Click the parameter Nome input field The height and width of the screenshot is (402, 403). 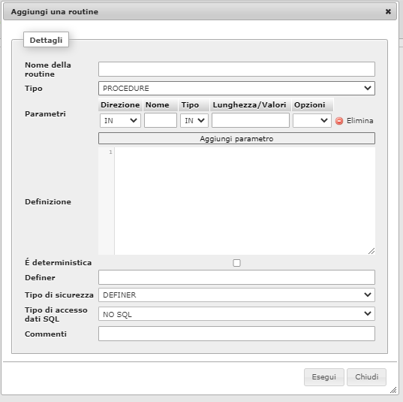[x=161, y=120]
